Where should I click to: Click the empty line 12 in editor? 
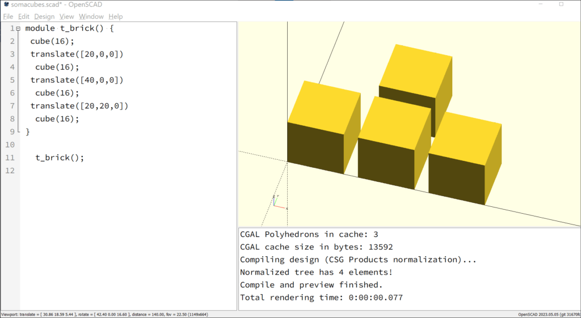click(128, 171)
